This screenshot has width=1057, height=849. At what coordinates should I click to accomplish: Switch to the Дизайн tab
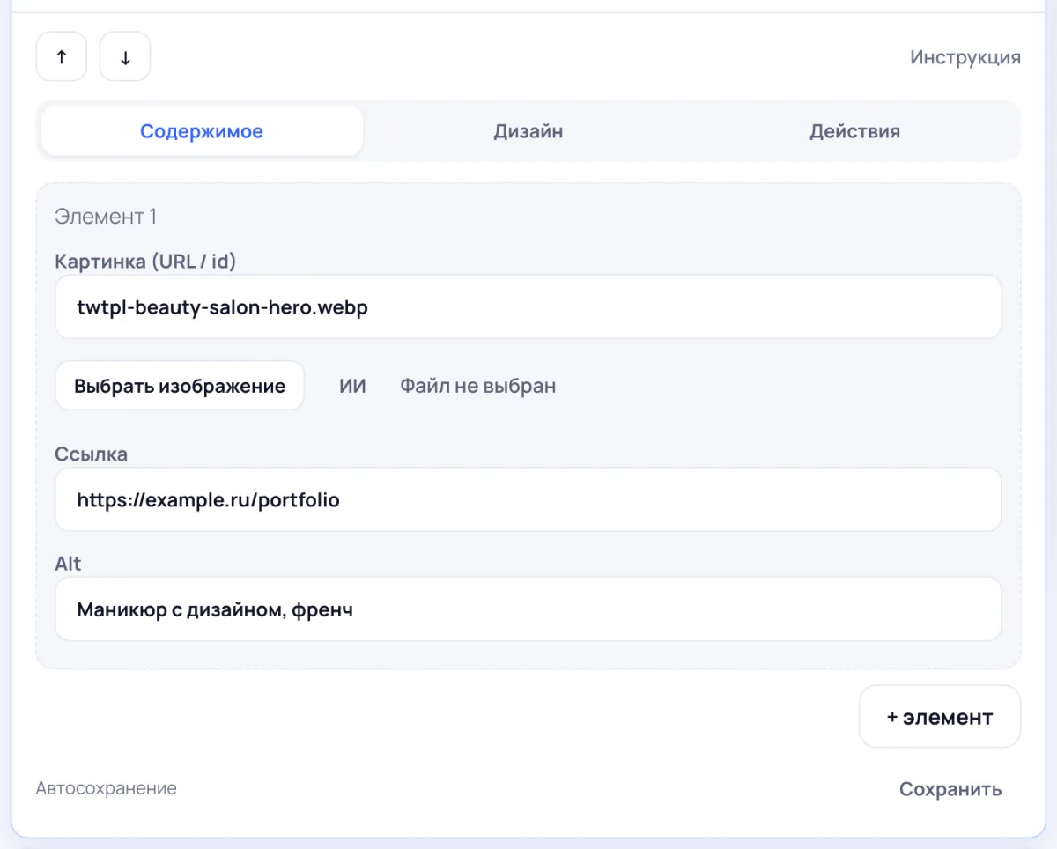[528, 131]
